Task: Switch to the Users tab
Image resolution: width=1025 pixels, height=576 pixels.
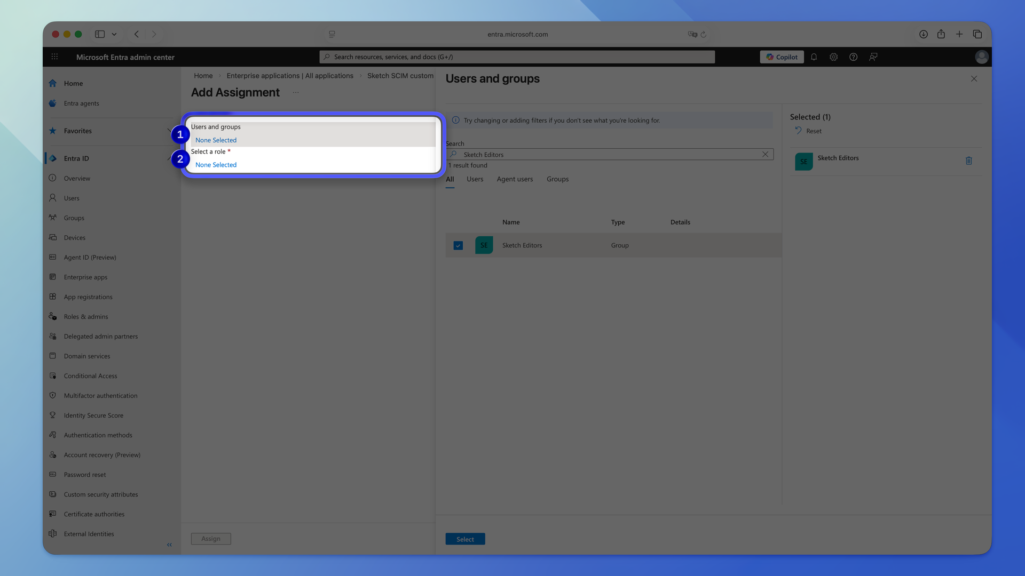Action: pos(475,179)
